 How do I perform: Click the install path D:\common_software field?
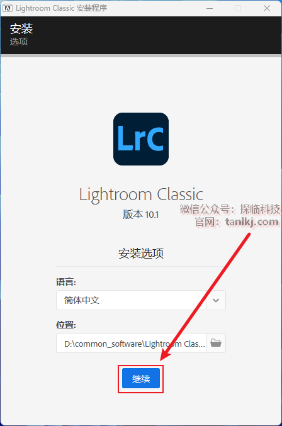131,343
